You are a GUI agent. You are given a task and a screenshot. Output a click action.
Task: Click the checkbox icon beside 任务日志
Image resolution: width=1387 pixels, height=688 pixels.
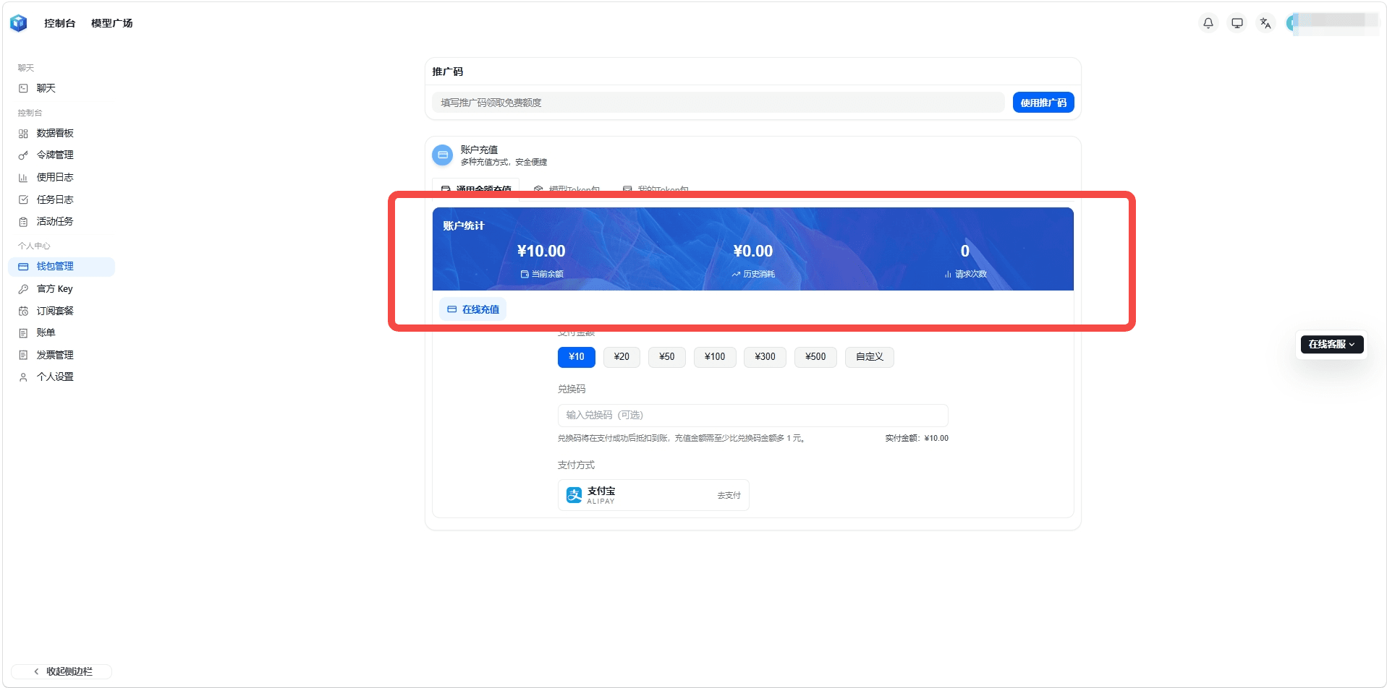(23, 199)
